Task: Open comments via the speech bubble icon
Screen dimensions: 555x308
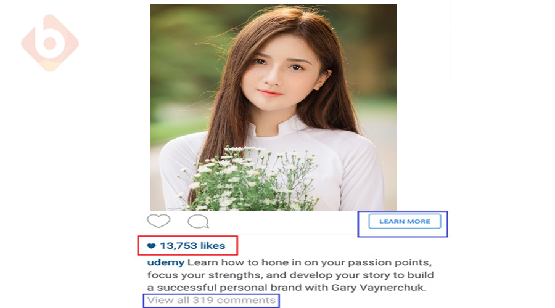Action: click(198, 221)
